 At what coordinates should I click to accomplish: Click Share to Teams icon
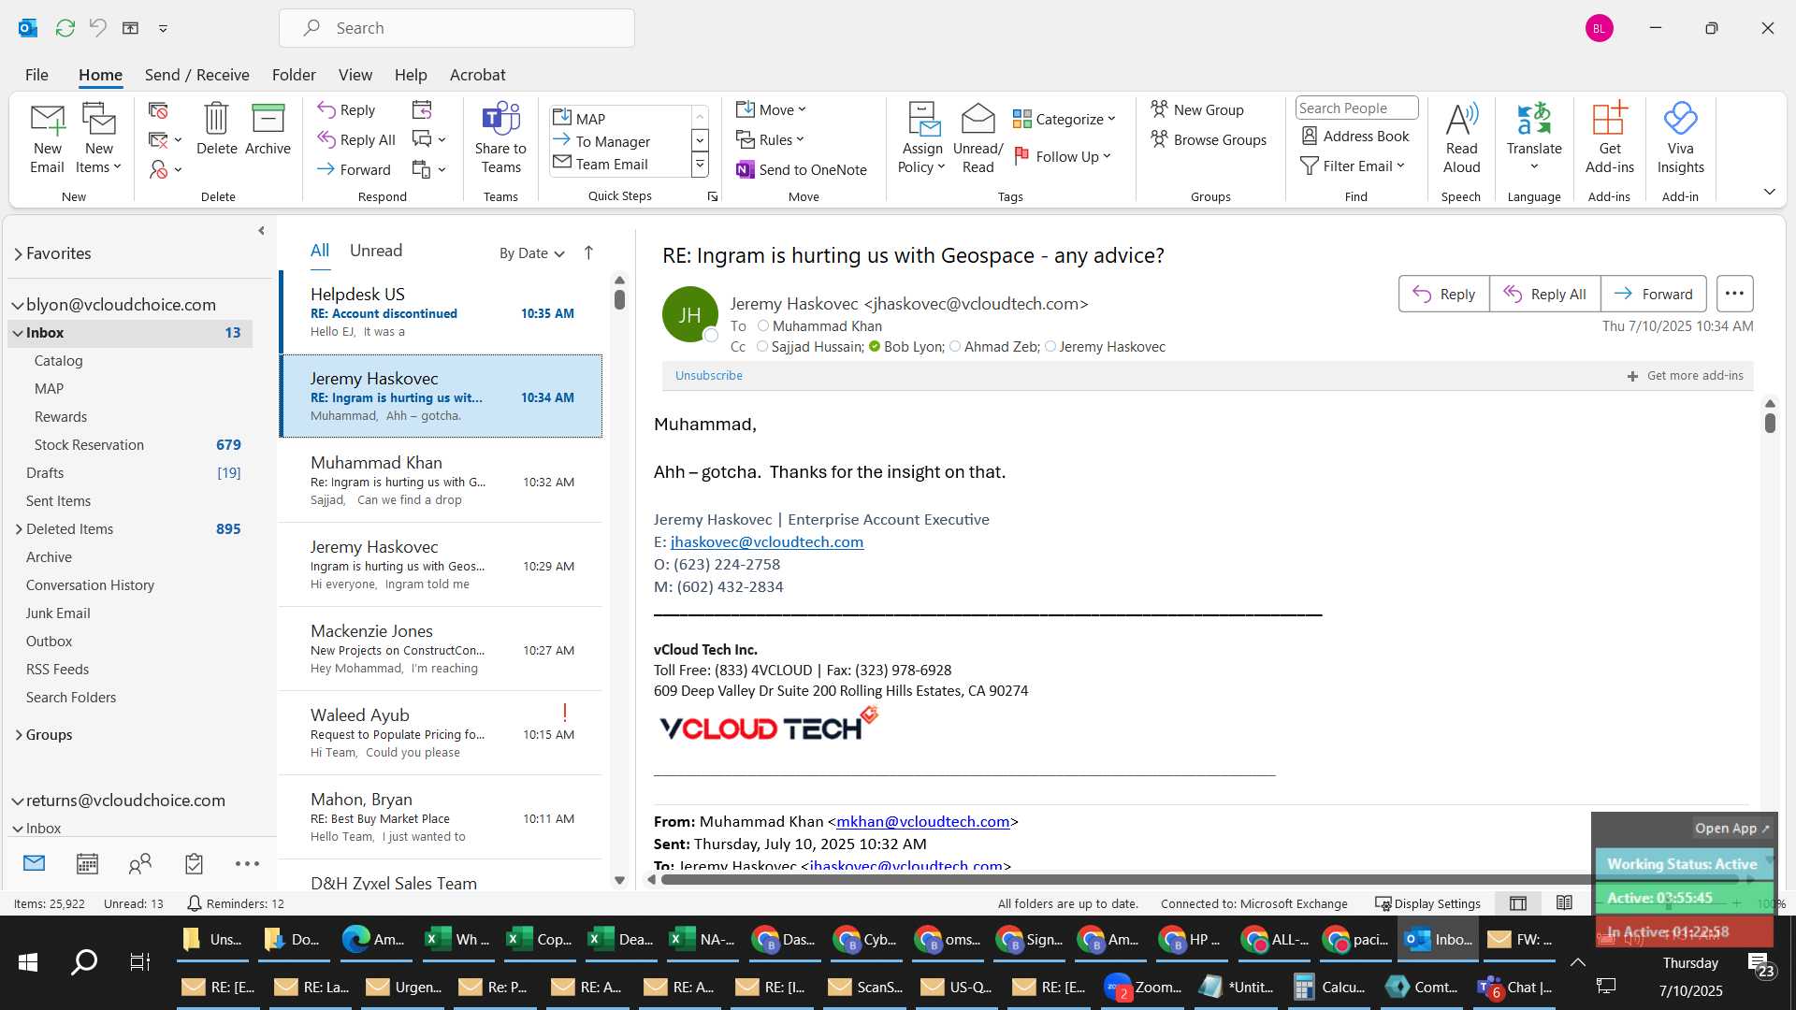(500, 138)
